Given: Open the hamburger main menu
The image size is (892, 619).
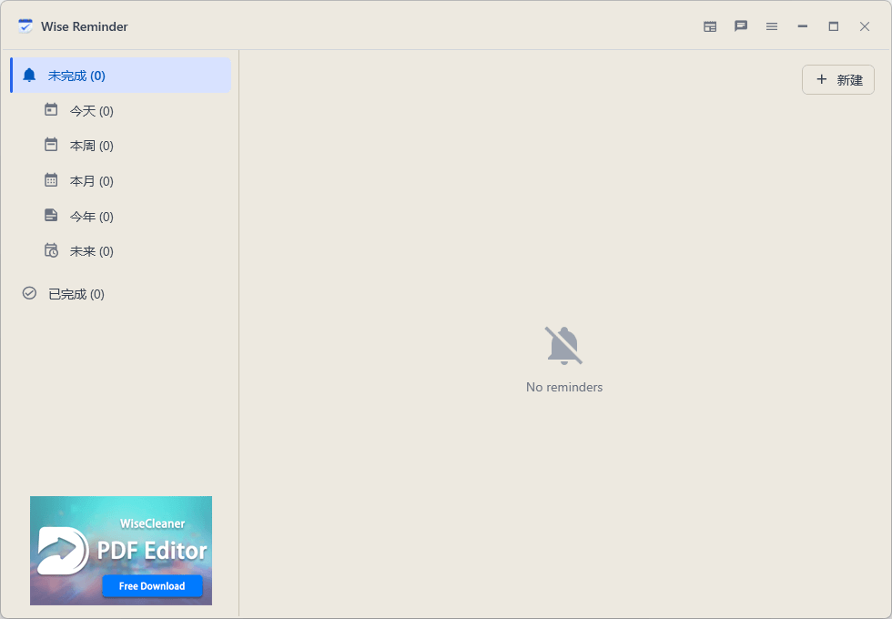Looking at the screenshot, I should coord(772,26).
